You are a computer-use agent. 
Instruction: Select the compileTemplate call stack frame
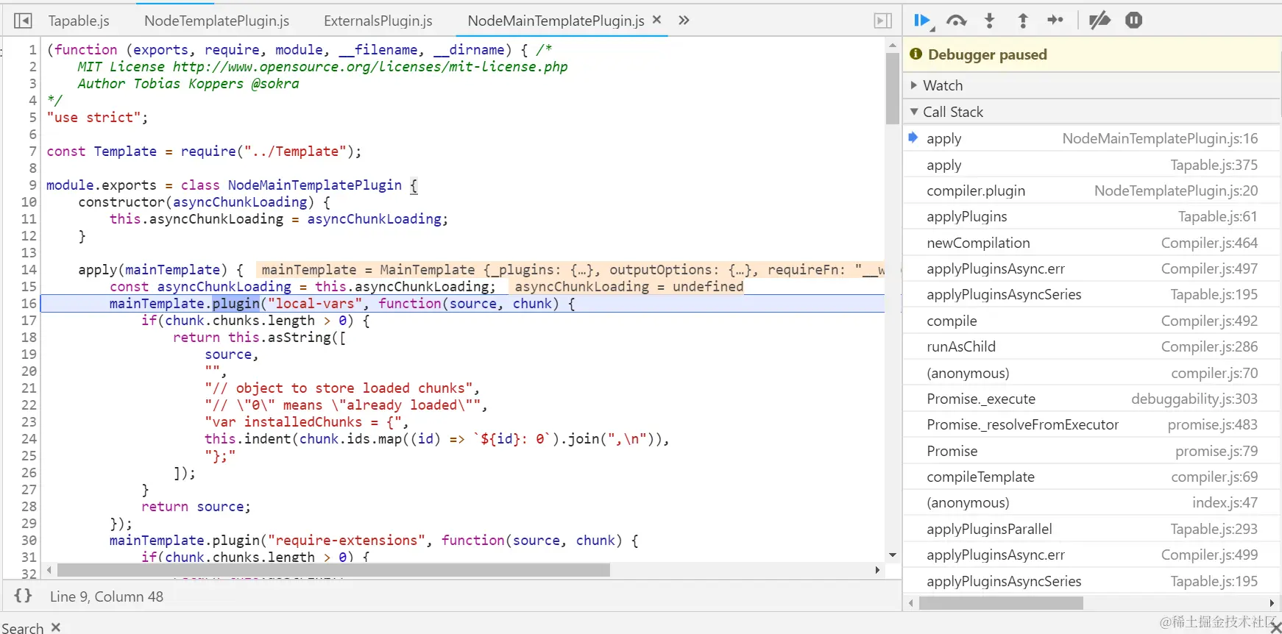(x=1092, y=477)
